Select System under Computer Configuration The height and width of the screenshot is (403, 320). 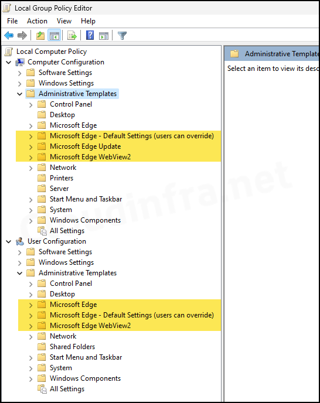point(61,210)
